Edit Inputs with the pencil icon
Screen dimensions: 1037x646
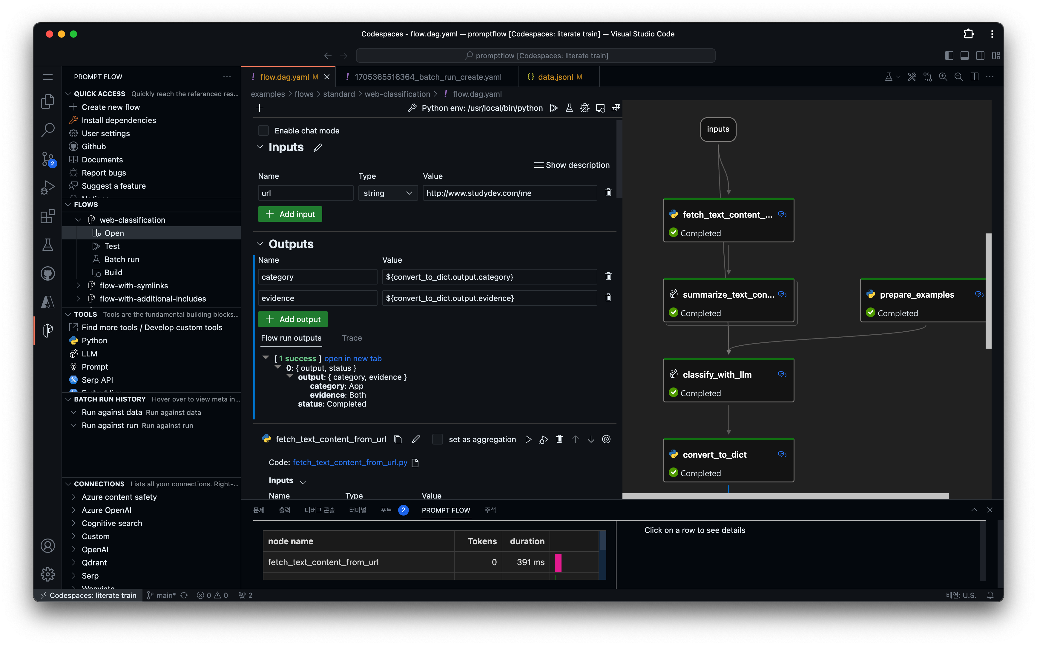pyautogui.click(x=317, y=148)
